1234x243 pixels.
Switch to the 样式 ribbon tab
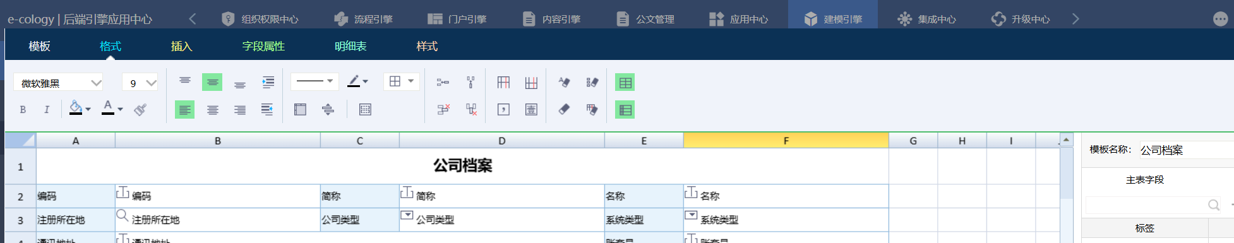point(427,46)
